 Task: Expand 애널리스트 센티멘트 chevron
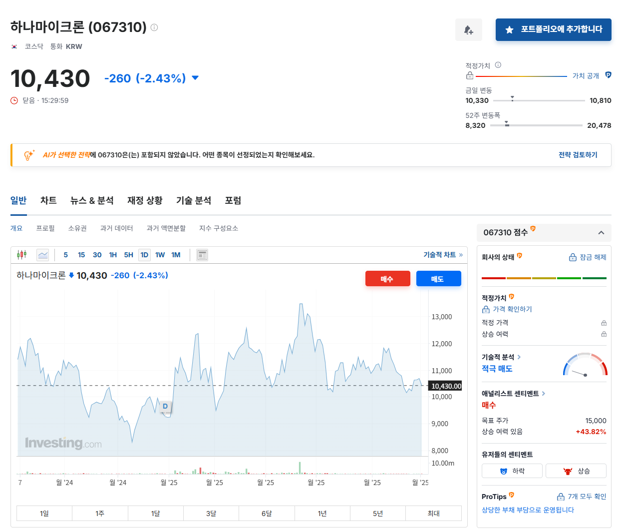pos(544,394)
